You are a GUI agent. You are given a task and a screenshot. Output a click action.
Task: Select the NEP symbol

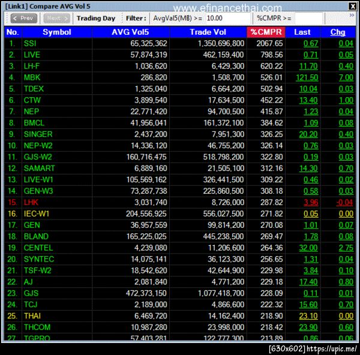coord(31,112)
